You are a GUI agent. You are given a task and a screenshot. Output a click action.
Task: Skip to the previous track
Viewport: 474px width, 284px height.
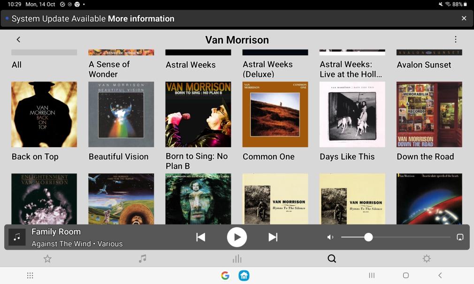point(201,237)
